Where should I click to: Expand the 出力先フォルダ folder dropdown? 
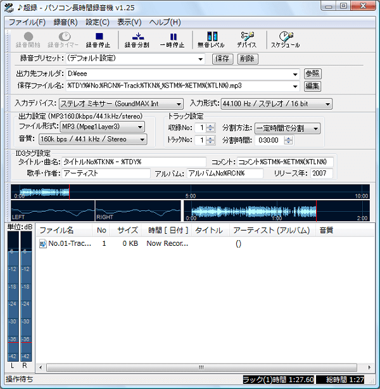(295, 74)
